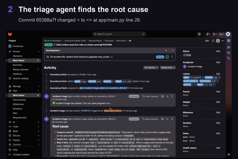Open the to-do list counter icon
238x159 pixels.
click(221, 34)
